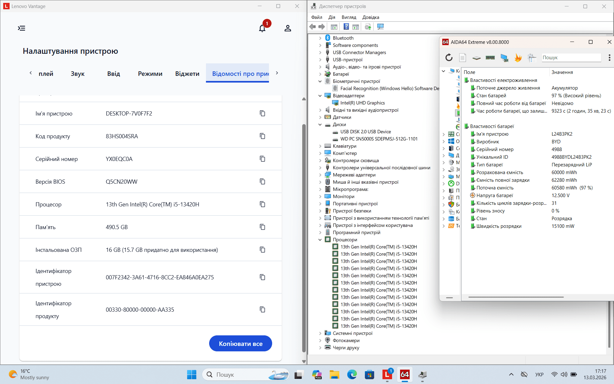Click the AIDA64 Пошук search field
This screenshot has height=384, width=614.
click(571, 58)
